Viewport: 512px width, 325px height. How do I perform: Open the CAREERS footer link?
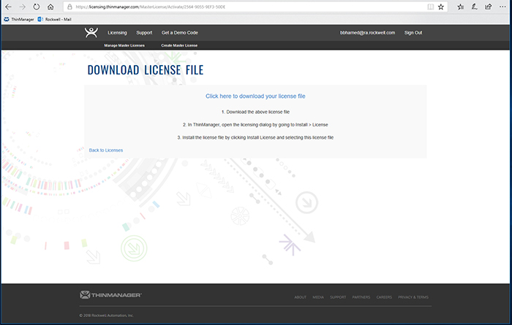click(x=384, y=297)
